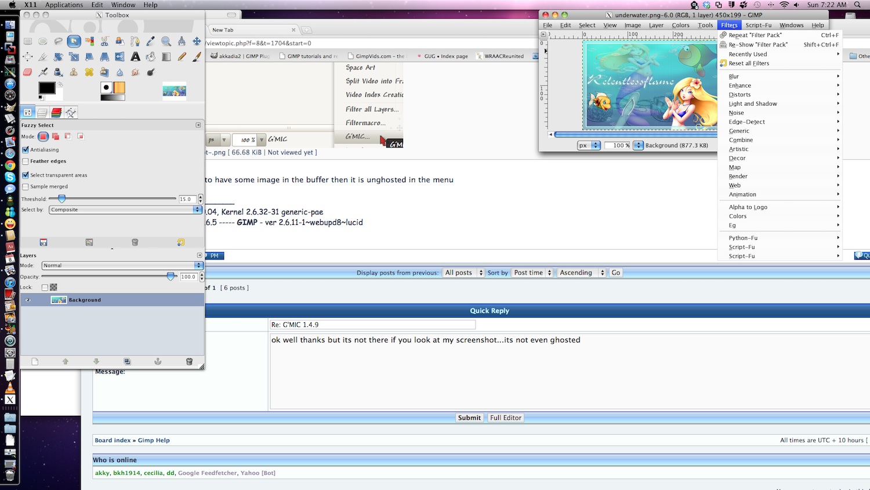Select the Perspective tool
Viewport: 870px width, 490px height.
point(104,57)
